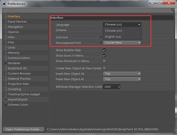Click the arrow beside GUI Font
The image size is (177, 135).
[x=101, y=37]
